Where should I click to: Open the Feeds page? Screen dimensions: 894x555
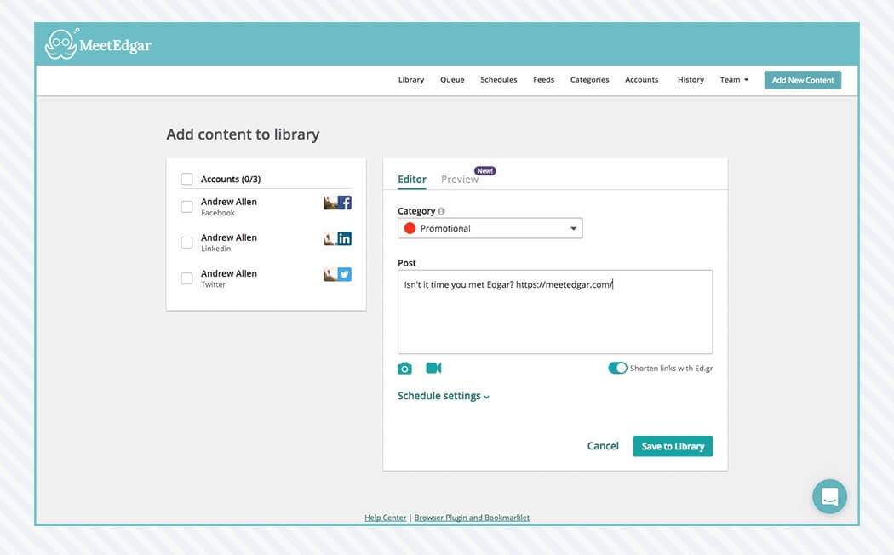(543, 80)
